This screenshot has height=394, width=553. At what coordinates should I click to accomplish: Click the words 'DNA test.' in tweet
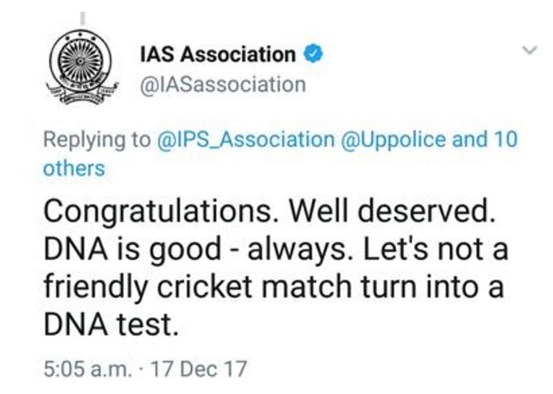pos(111,324)
